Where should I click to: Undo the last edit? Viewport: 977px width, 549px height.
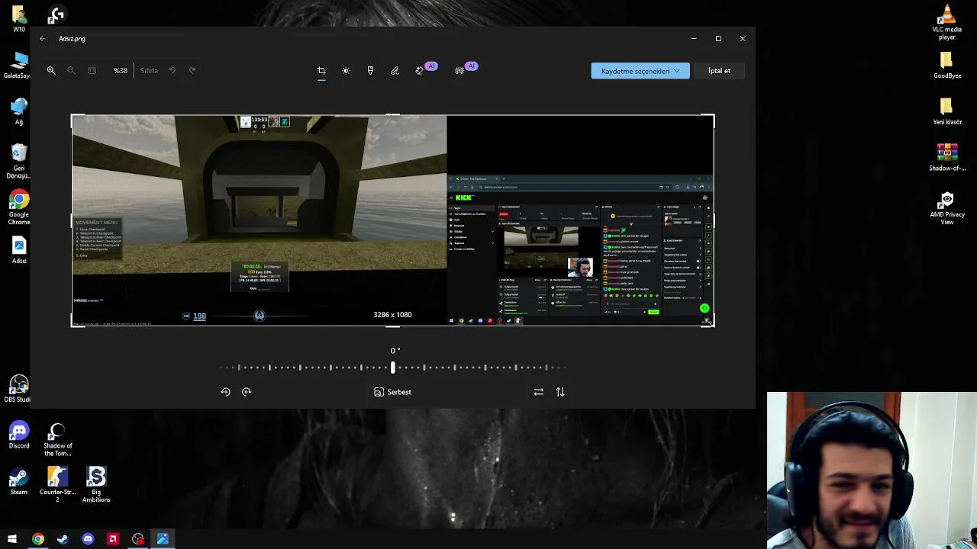[x=173, y=70]
